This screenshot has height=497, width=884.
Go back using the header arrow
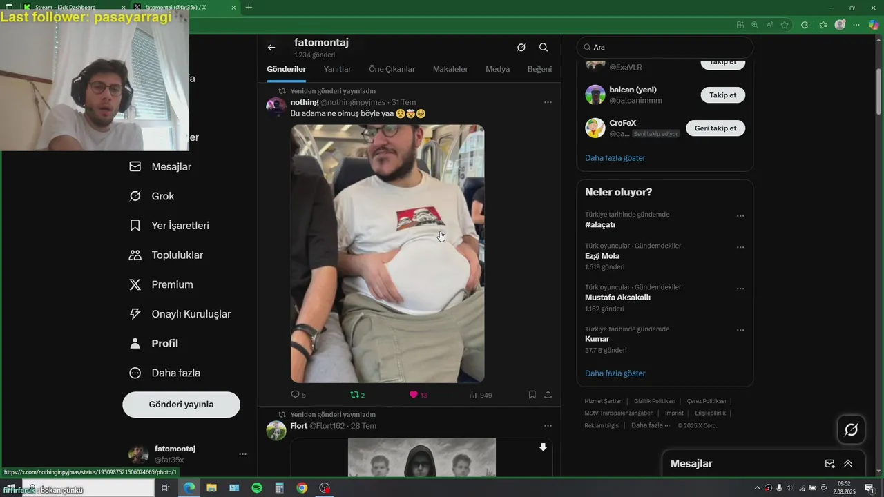(271, 48)
